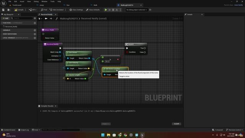Add a new variable with plus icon
The height and width of the screenshot is (138, 245).
35,30
